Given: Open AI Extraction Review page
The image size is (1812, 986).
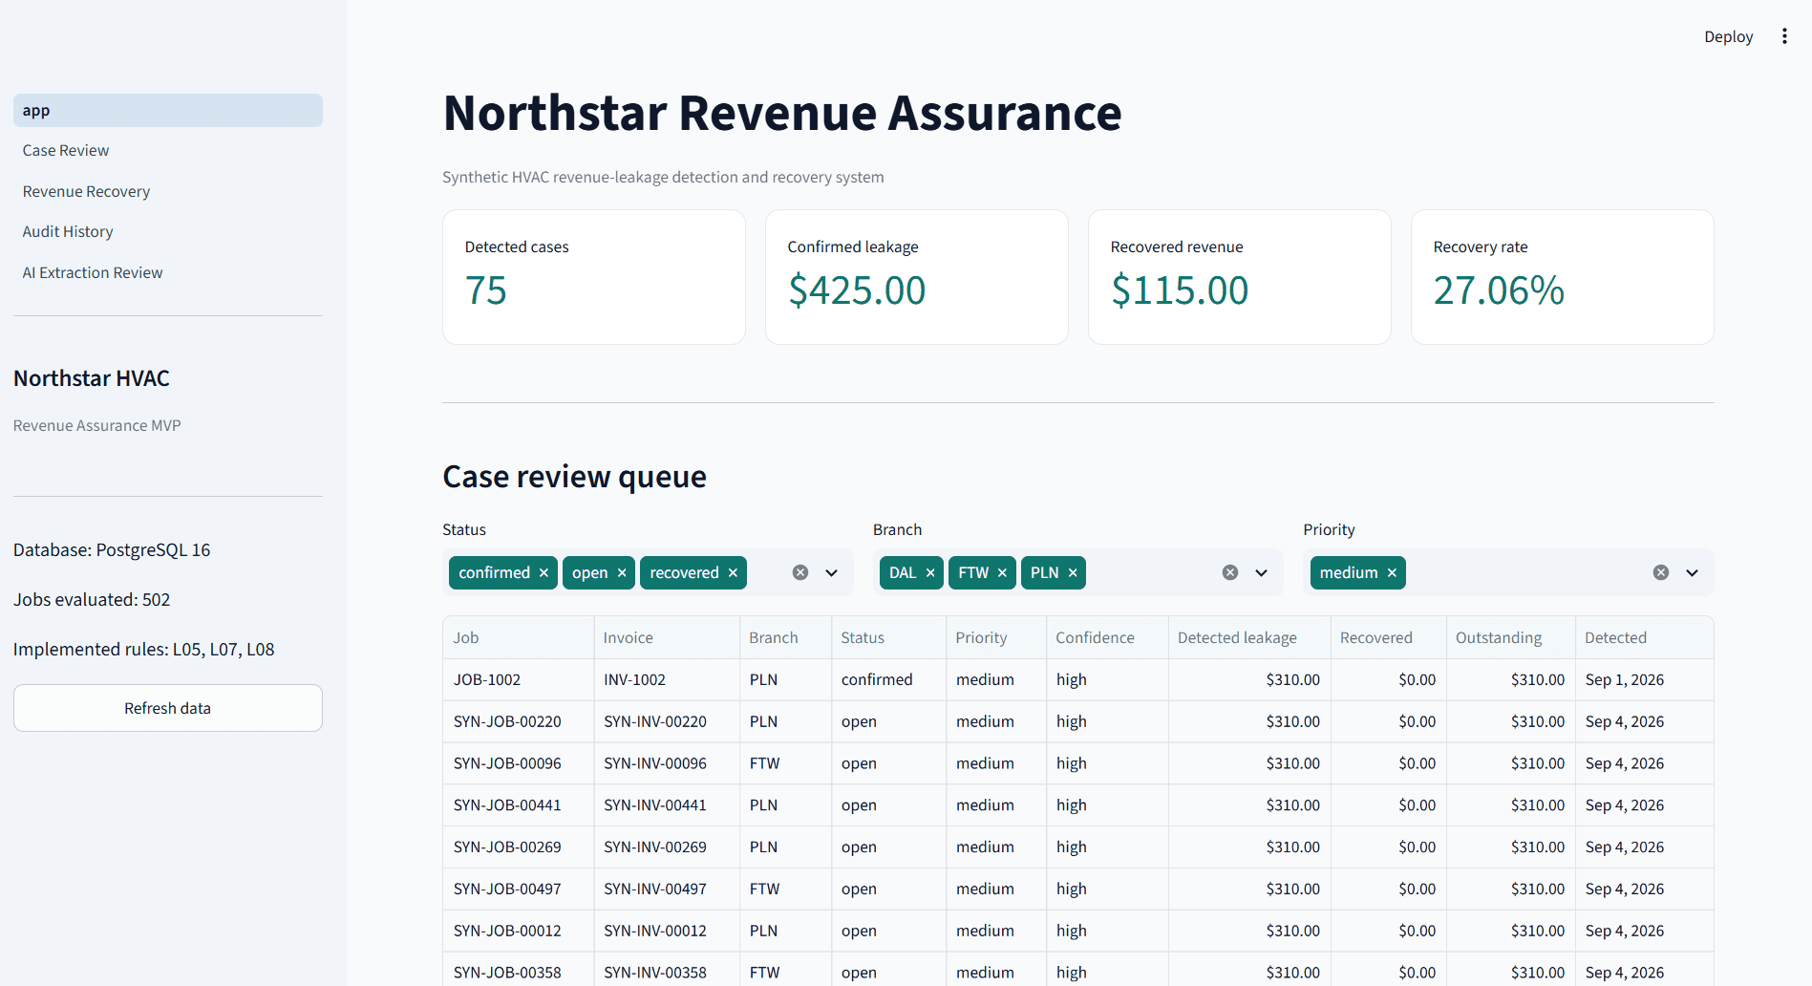Looking at the screenshot, I should (168, 272).
